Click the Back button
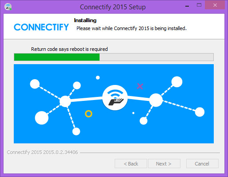This screenshot has height=177, width=228. pyautogui.click(x=131, y=164)
